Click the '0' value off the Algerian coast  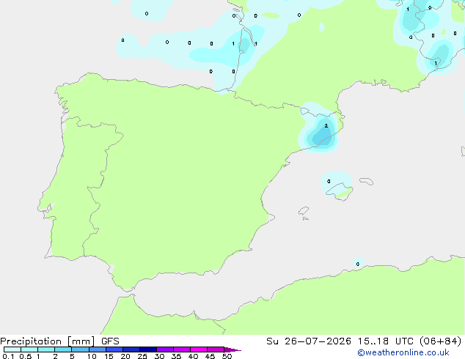(x=358, y=264)
